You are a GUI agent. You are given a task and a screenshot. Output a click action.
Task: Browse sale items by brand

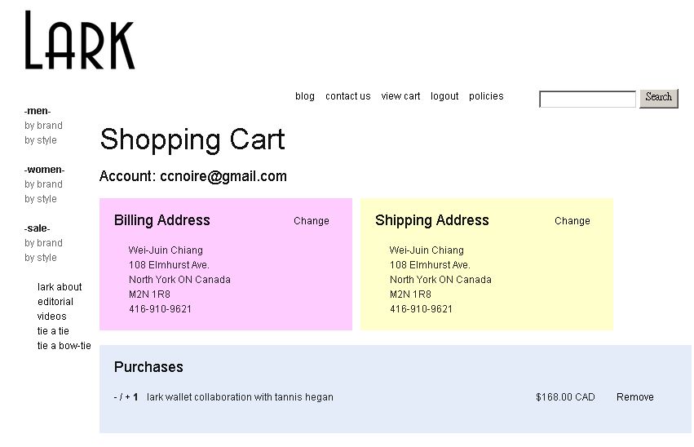[x=43, y=243]
